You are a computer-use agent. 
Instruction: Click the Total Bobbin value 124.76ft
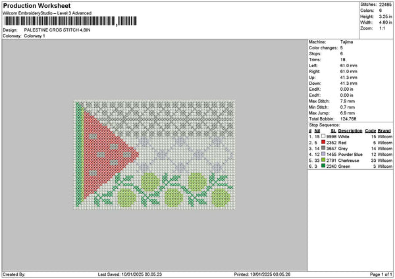[348, 119]
